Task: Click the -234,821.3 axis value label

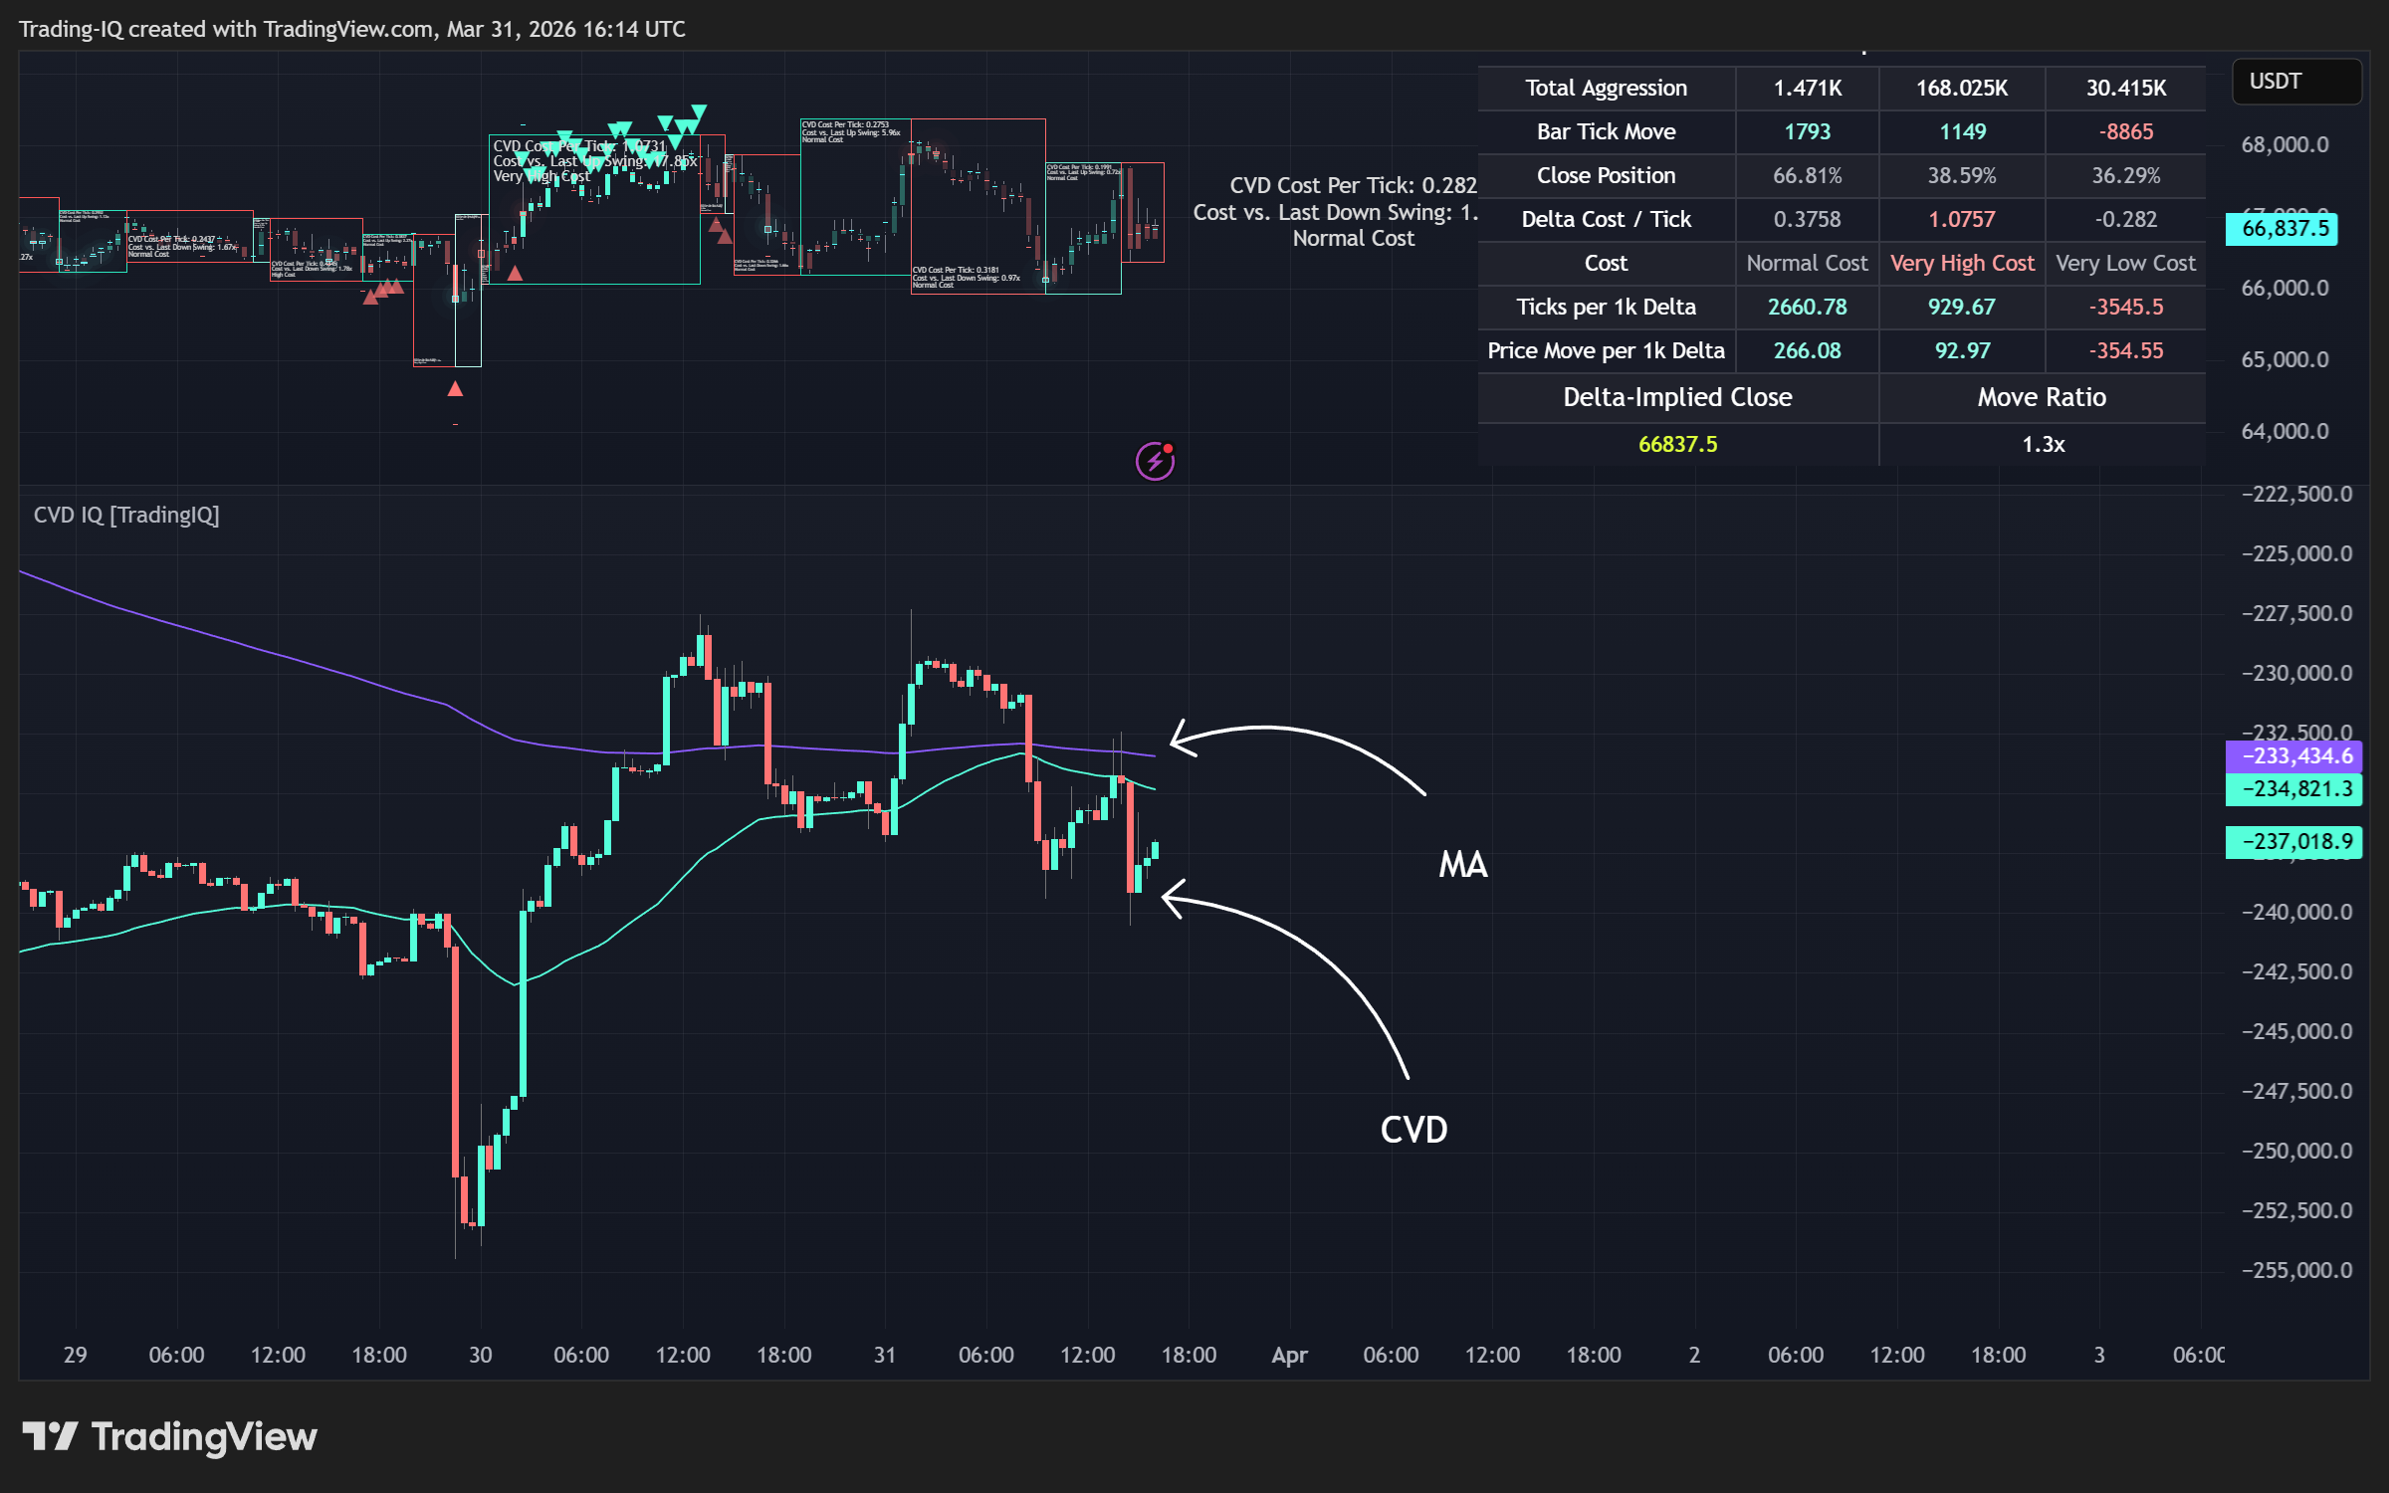Action: click(x=2293, y=788)
